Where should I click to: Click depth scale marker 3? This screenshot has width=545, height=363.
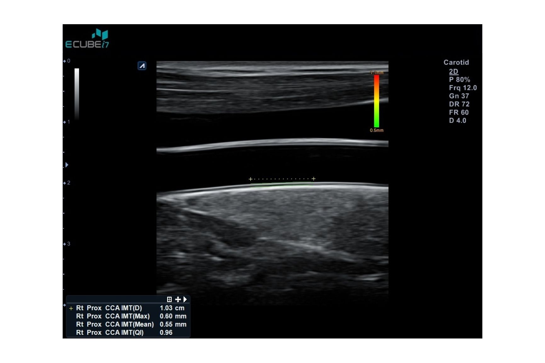[x=67, y=244]
